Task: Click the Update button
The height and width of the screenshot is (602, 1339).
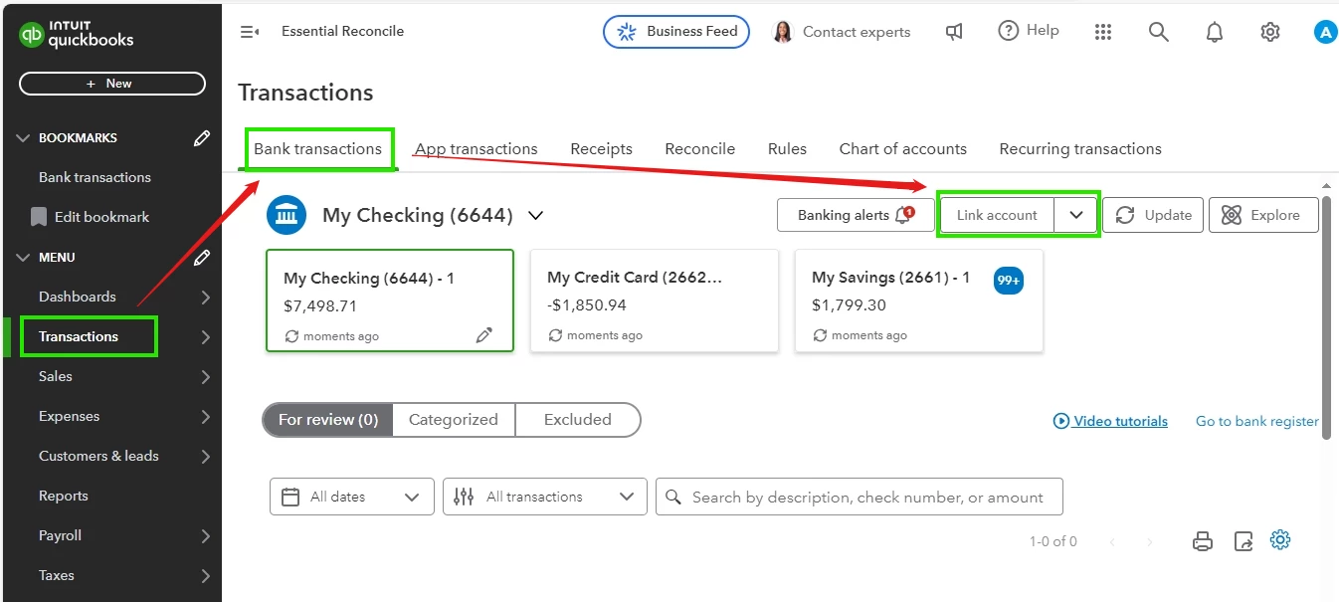Action: click(1154, 215)
